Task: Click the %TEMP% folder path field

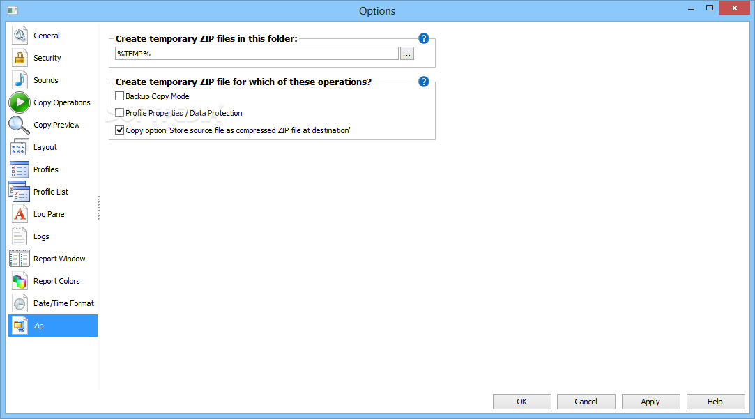Action: (257, 54)
